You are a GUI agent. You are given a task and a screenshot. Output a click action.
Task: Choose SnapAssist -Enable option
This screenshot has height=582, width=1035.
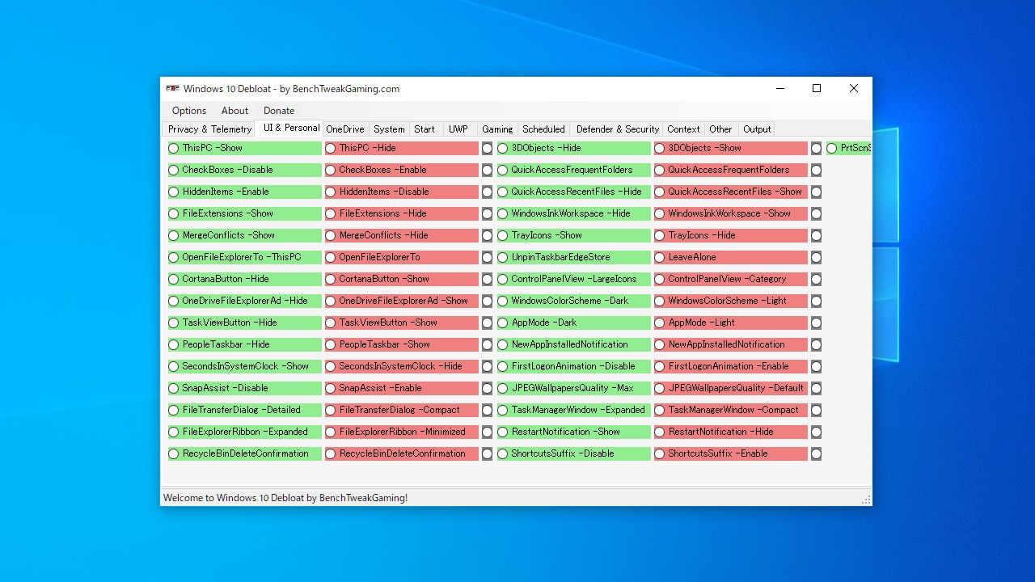click(x=401, y=389)
